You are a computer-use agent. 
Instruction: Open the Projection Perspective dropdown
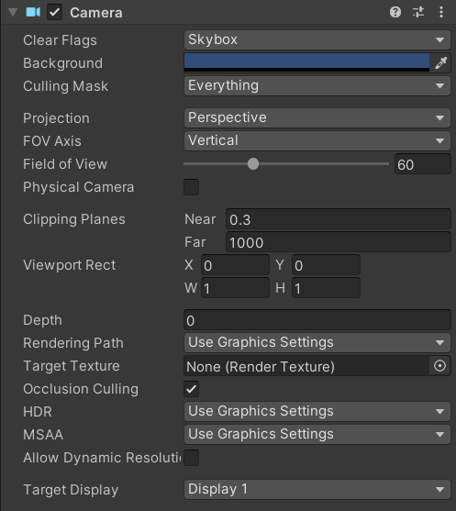coord(317,117)
